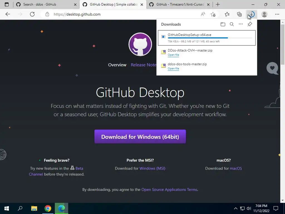This screenshot has width=285, height=214.
Task: Open the downloads folder icon
Action: coord(223,24)
